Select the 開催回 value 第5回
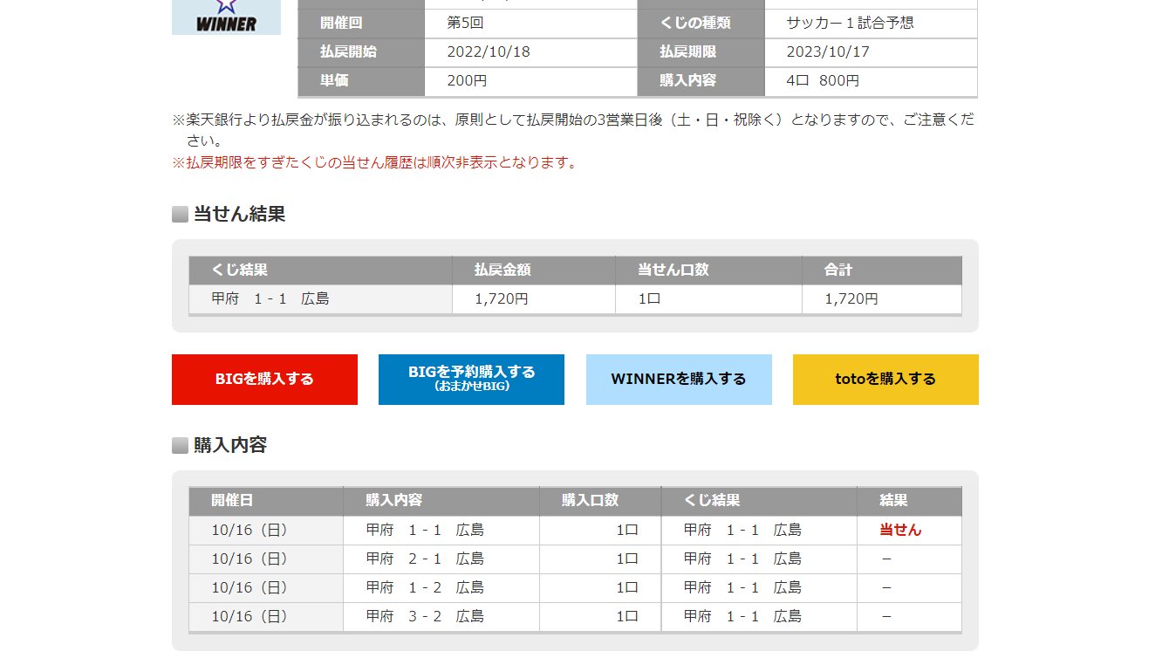Screen dimensions: 1169x658 (x=465, y=23)
